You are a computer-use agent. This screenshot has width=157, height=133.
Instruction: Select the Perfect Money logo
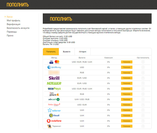[54, 105]
